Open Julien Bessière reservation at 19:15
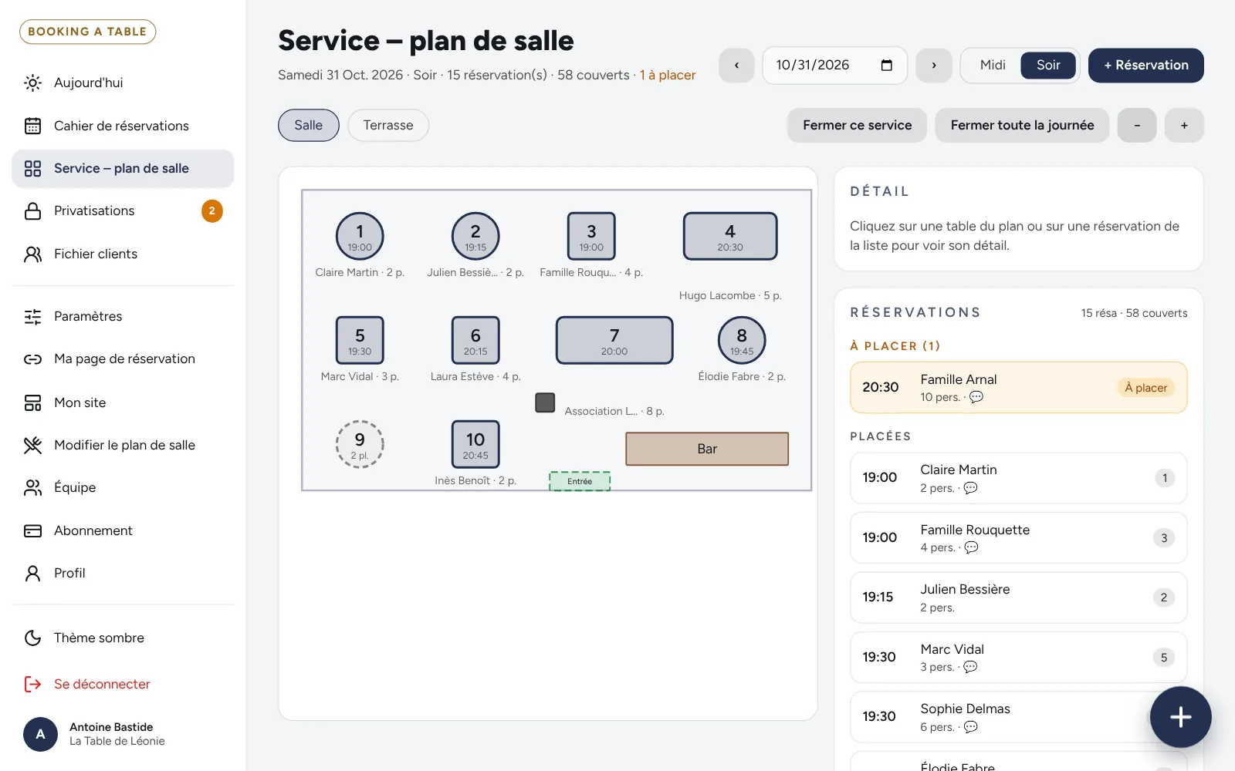Viewport: 1235px width, 771px height. coord(1019,598)
